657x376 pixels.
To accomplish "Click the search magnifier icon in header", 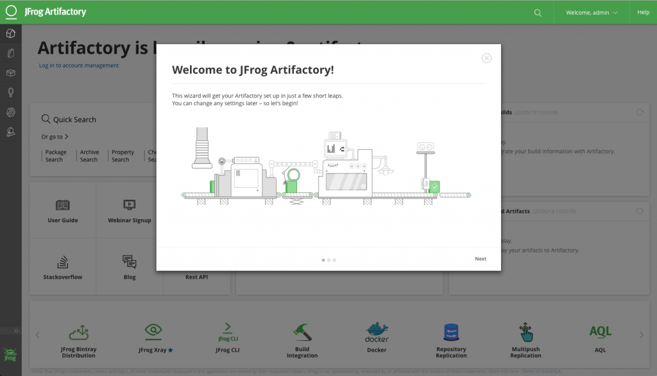I will [538, 12].
